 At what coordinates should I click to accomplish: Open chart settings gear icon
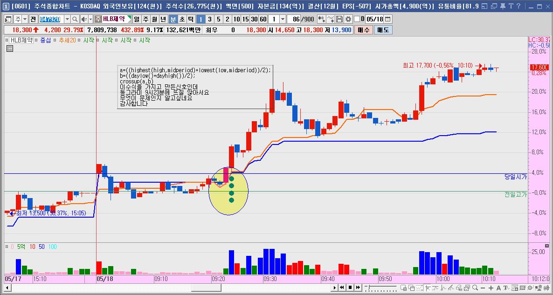348,19
